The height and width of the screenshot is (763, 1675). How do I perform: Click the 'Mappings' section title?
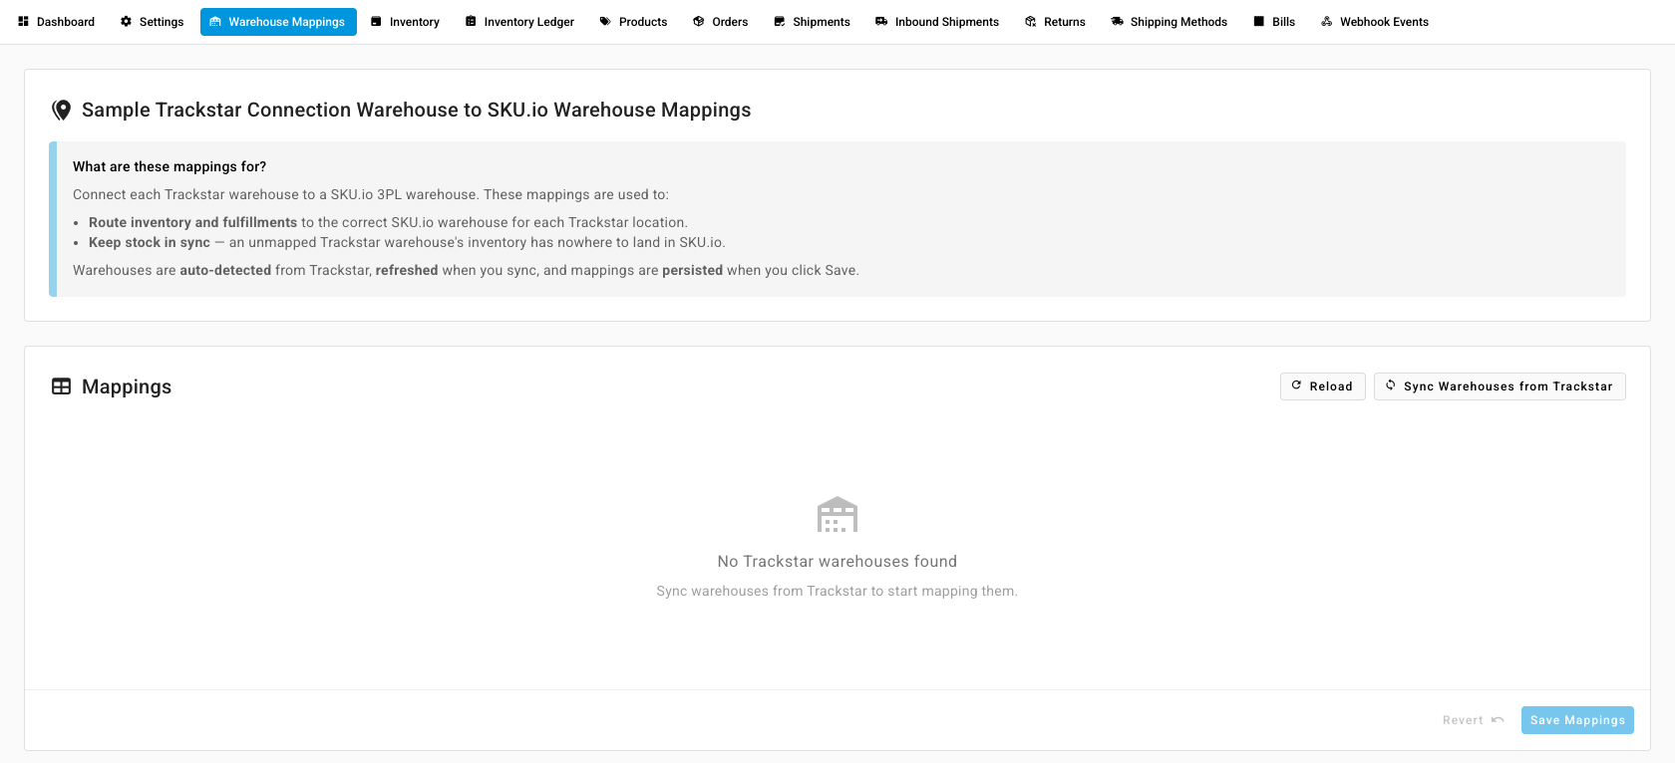[127, 386]
